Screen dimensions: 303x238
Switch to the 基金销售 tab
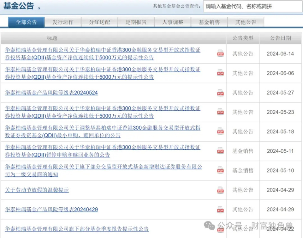tap(209, 22)
